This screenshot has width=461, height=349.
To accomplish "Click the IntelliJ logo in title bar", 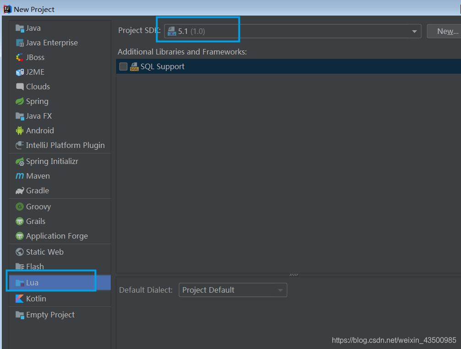I will pos(7,9).
